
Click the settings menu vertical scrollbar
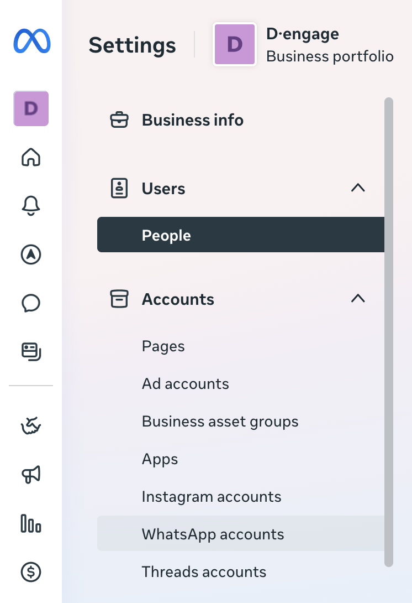click(389, 332)
